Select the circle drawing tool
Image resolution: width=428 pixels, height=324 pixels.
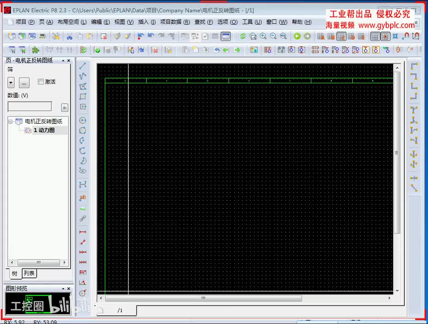tap(83, 120)
